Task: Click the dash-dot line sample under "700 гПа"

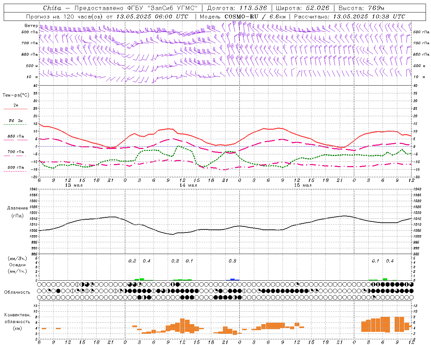Action: [15, 156]
